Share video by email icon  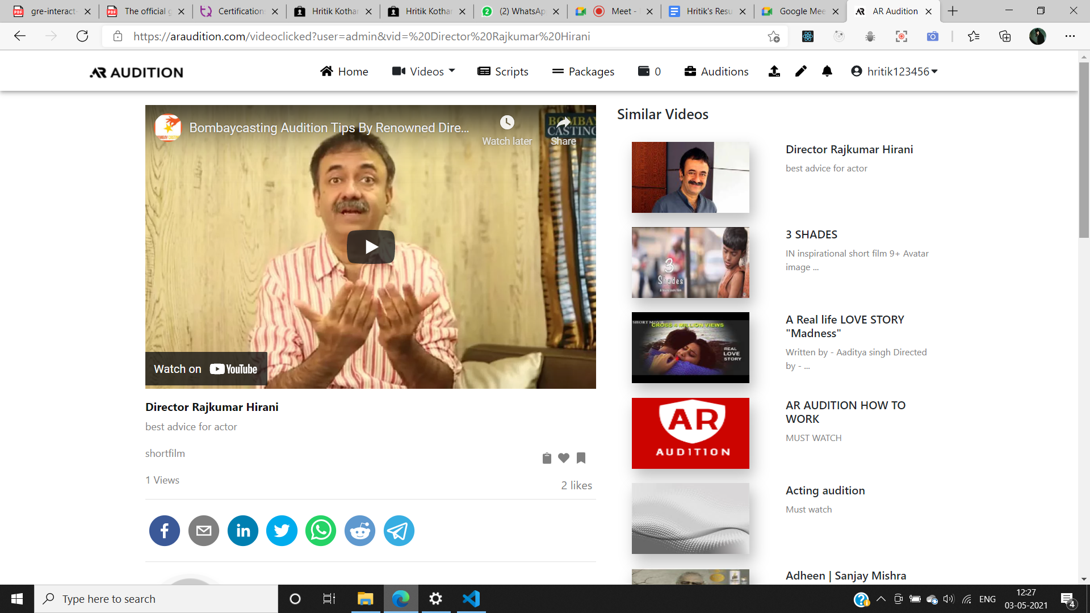[x=204, y=531]
